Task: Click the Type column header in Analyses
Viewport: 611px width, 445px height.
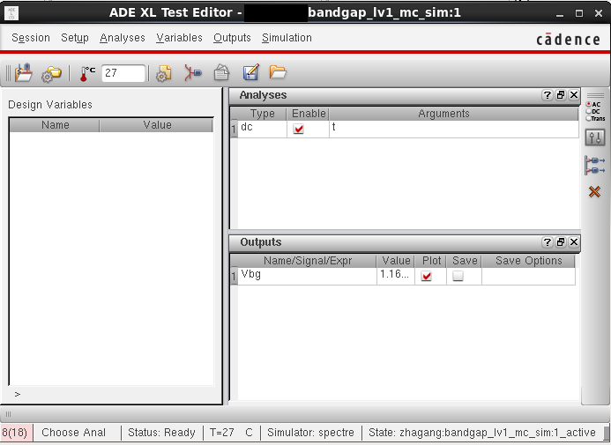Action: [262, 114]
